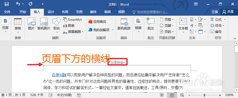The width and height of the screenshot is (238, 98).
Task: Insert a picture with 图片
Action: click(31, 24)
